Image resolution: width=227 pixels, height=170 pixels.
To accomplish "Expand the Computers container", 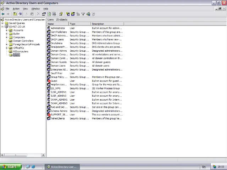I will tap(6, 37).
